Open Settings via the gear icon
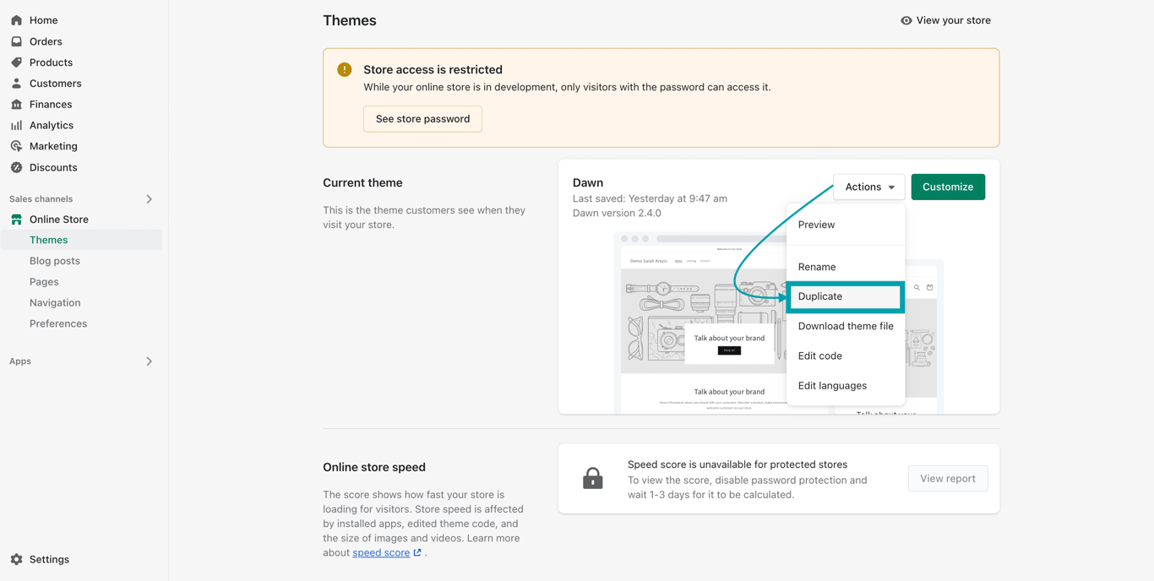The width and height of the screenshot is (1154, 581). (x=16, y=559)
